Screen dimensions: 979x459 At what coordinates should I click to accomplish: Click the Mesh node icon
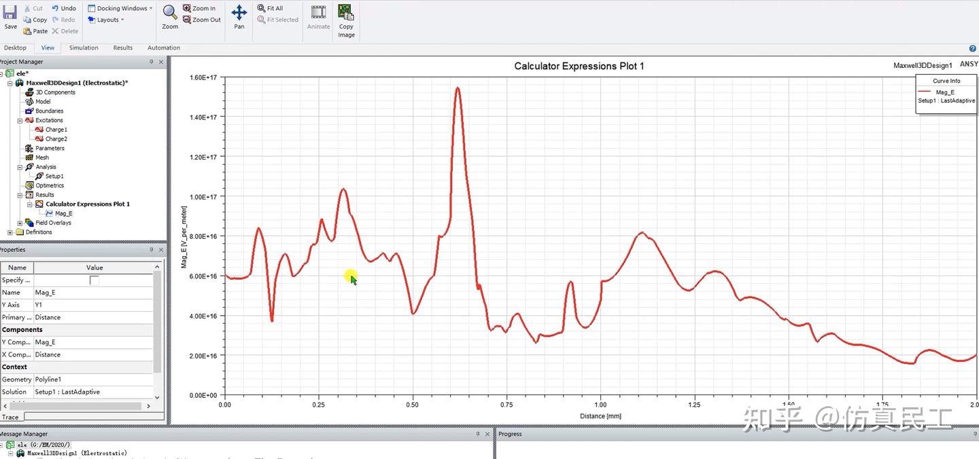[29, 157]
